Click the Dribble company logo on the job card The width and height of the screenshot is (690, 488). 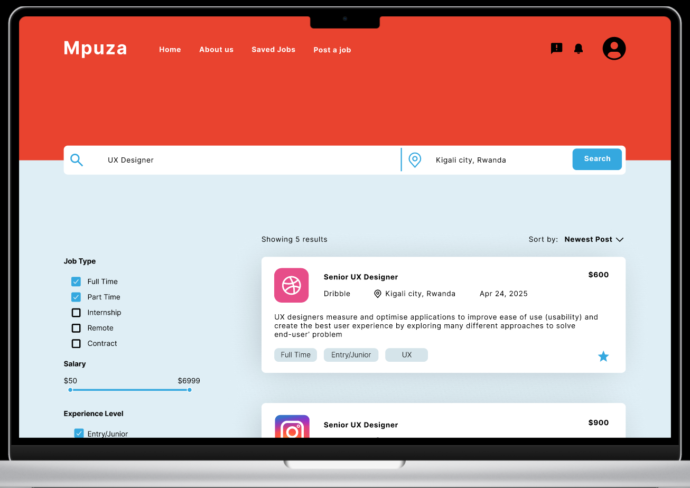[291, 285]
